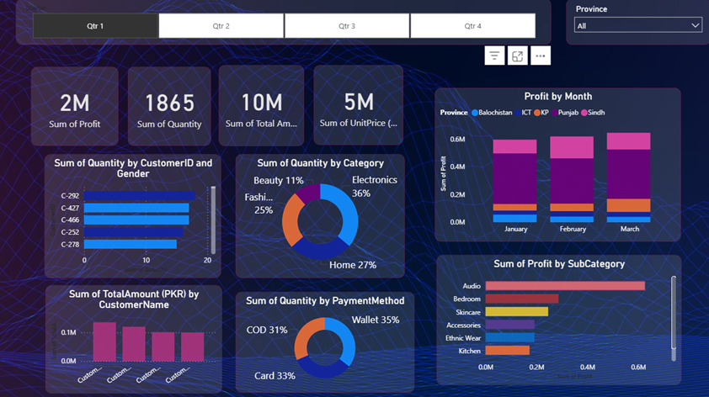The width and height of the screenshot is (709, 397).
Task: Click the Balochistan legend marker
Action: click(x=475, y=113)
